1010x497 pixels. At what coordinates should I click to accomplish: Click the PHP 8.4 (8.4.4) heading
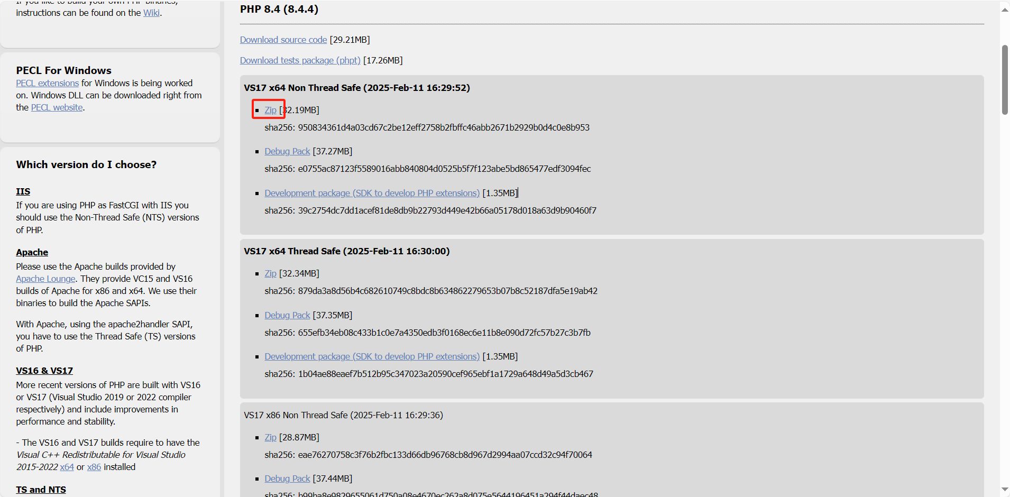click(x=279, y=9)
